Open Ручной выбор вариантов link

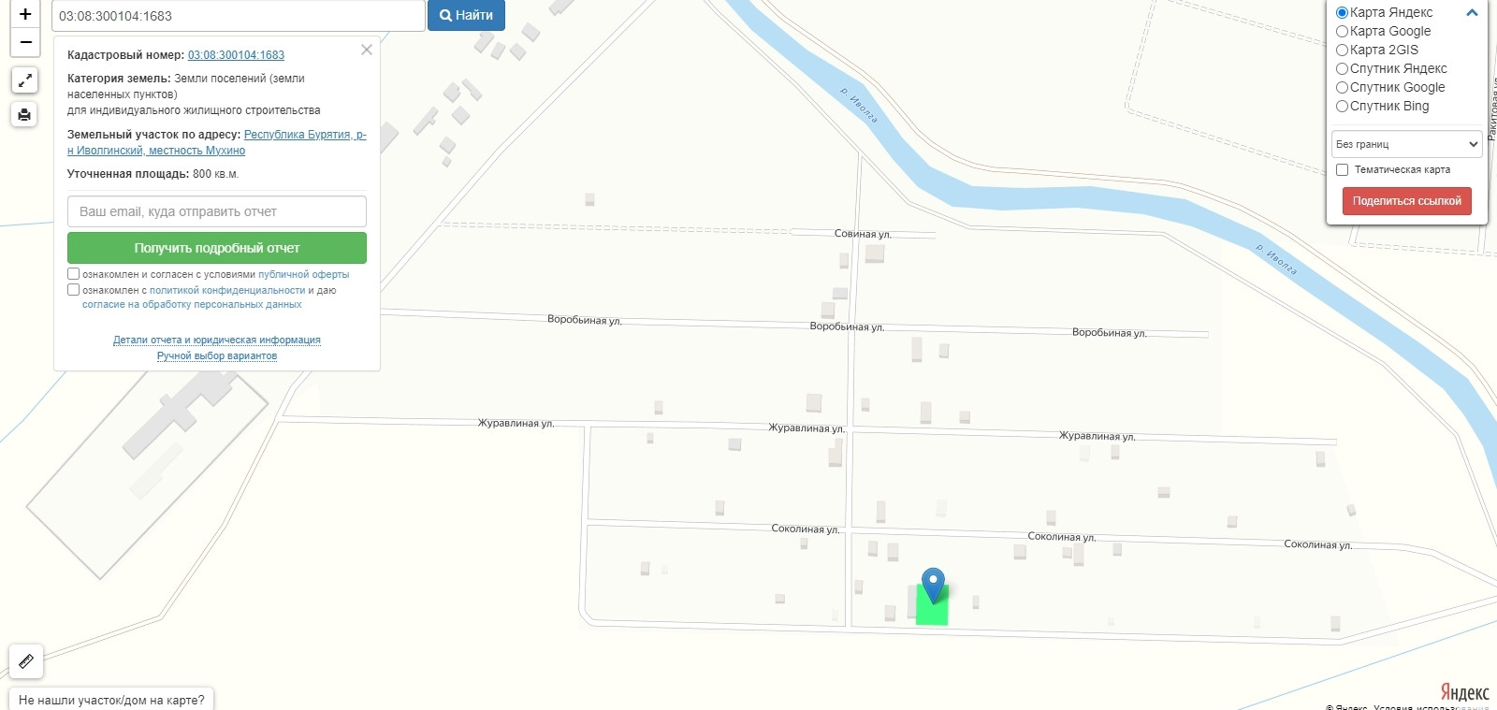217,355
